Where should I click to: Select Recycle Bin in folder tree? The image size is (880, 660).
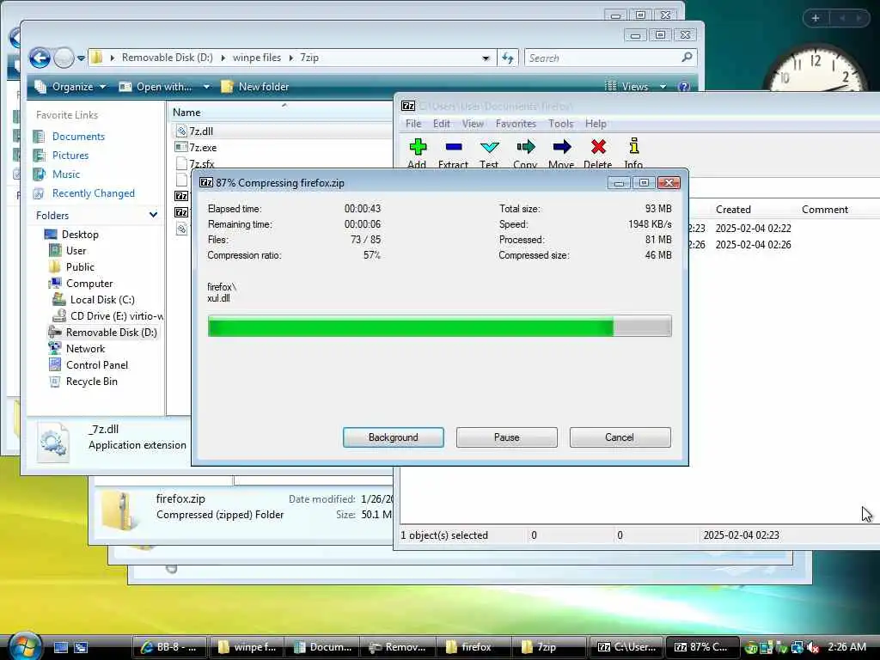[x=91, y=382]
